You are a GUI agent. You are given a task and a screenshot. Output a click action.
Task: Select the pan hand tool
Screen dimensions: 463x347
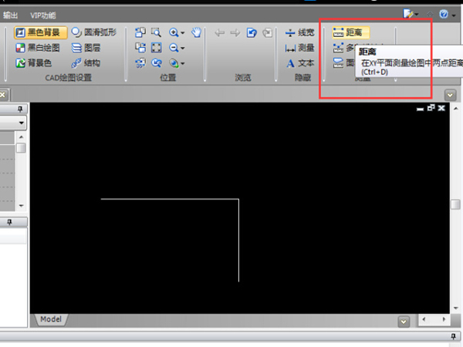click(x=196, y=32)
